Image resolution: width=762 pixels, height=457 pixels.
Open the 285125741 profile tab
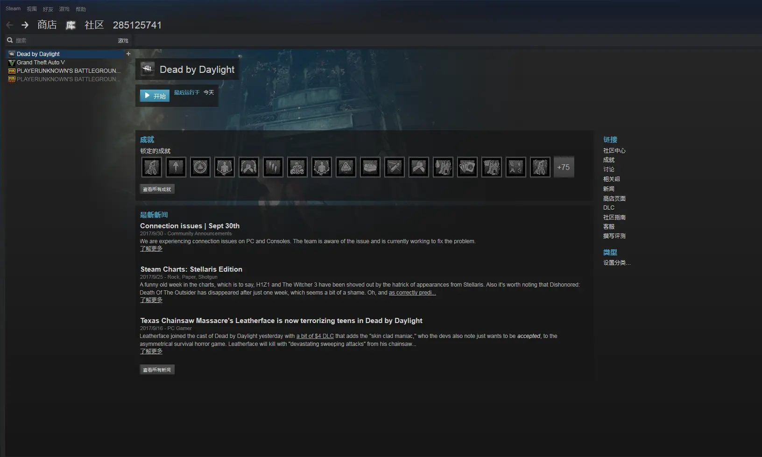pyautogui.click(x=137, y=25)
